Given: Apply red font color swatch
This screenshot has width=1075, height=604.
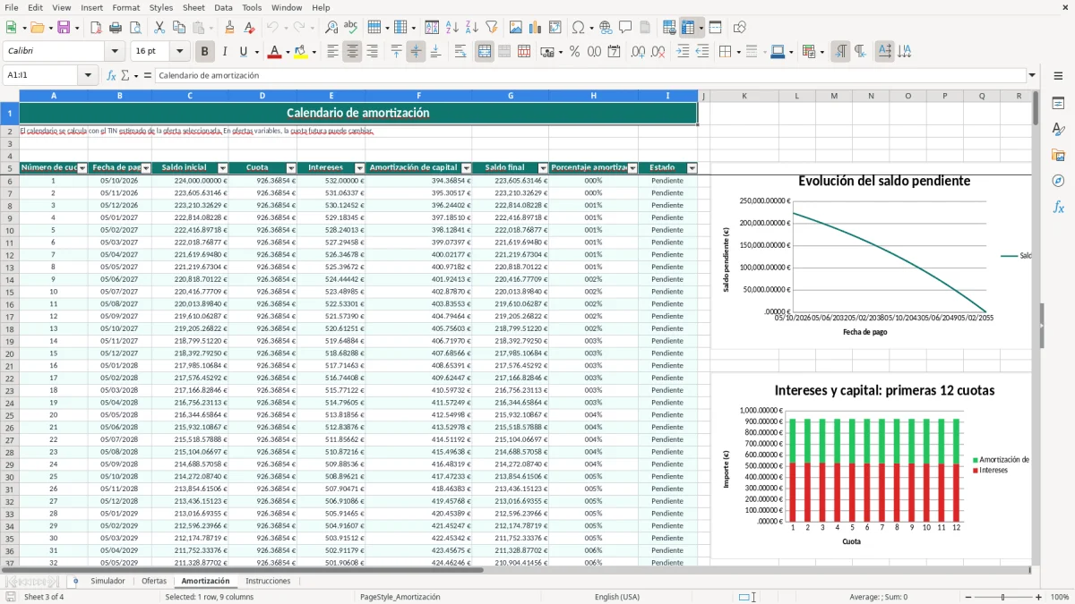Looking at the screenshot, I should click(x=273, y=52).
